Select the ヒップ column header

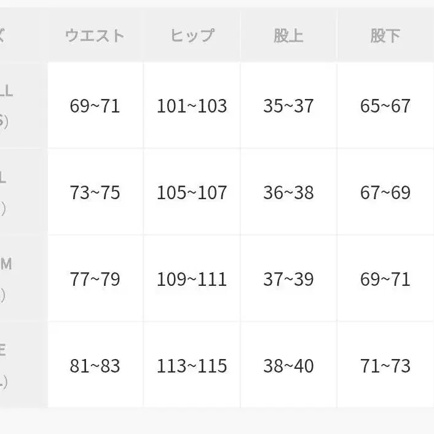191,36
